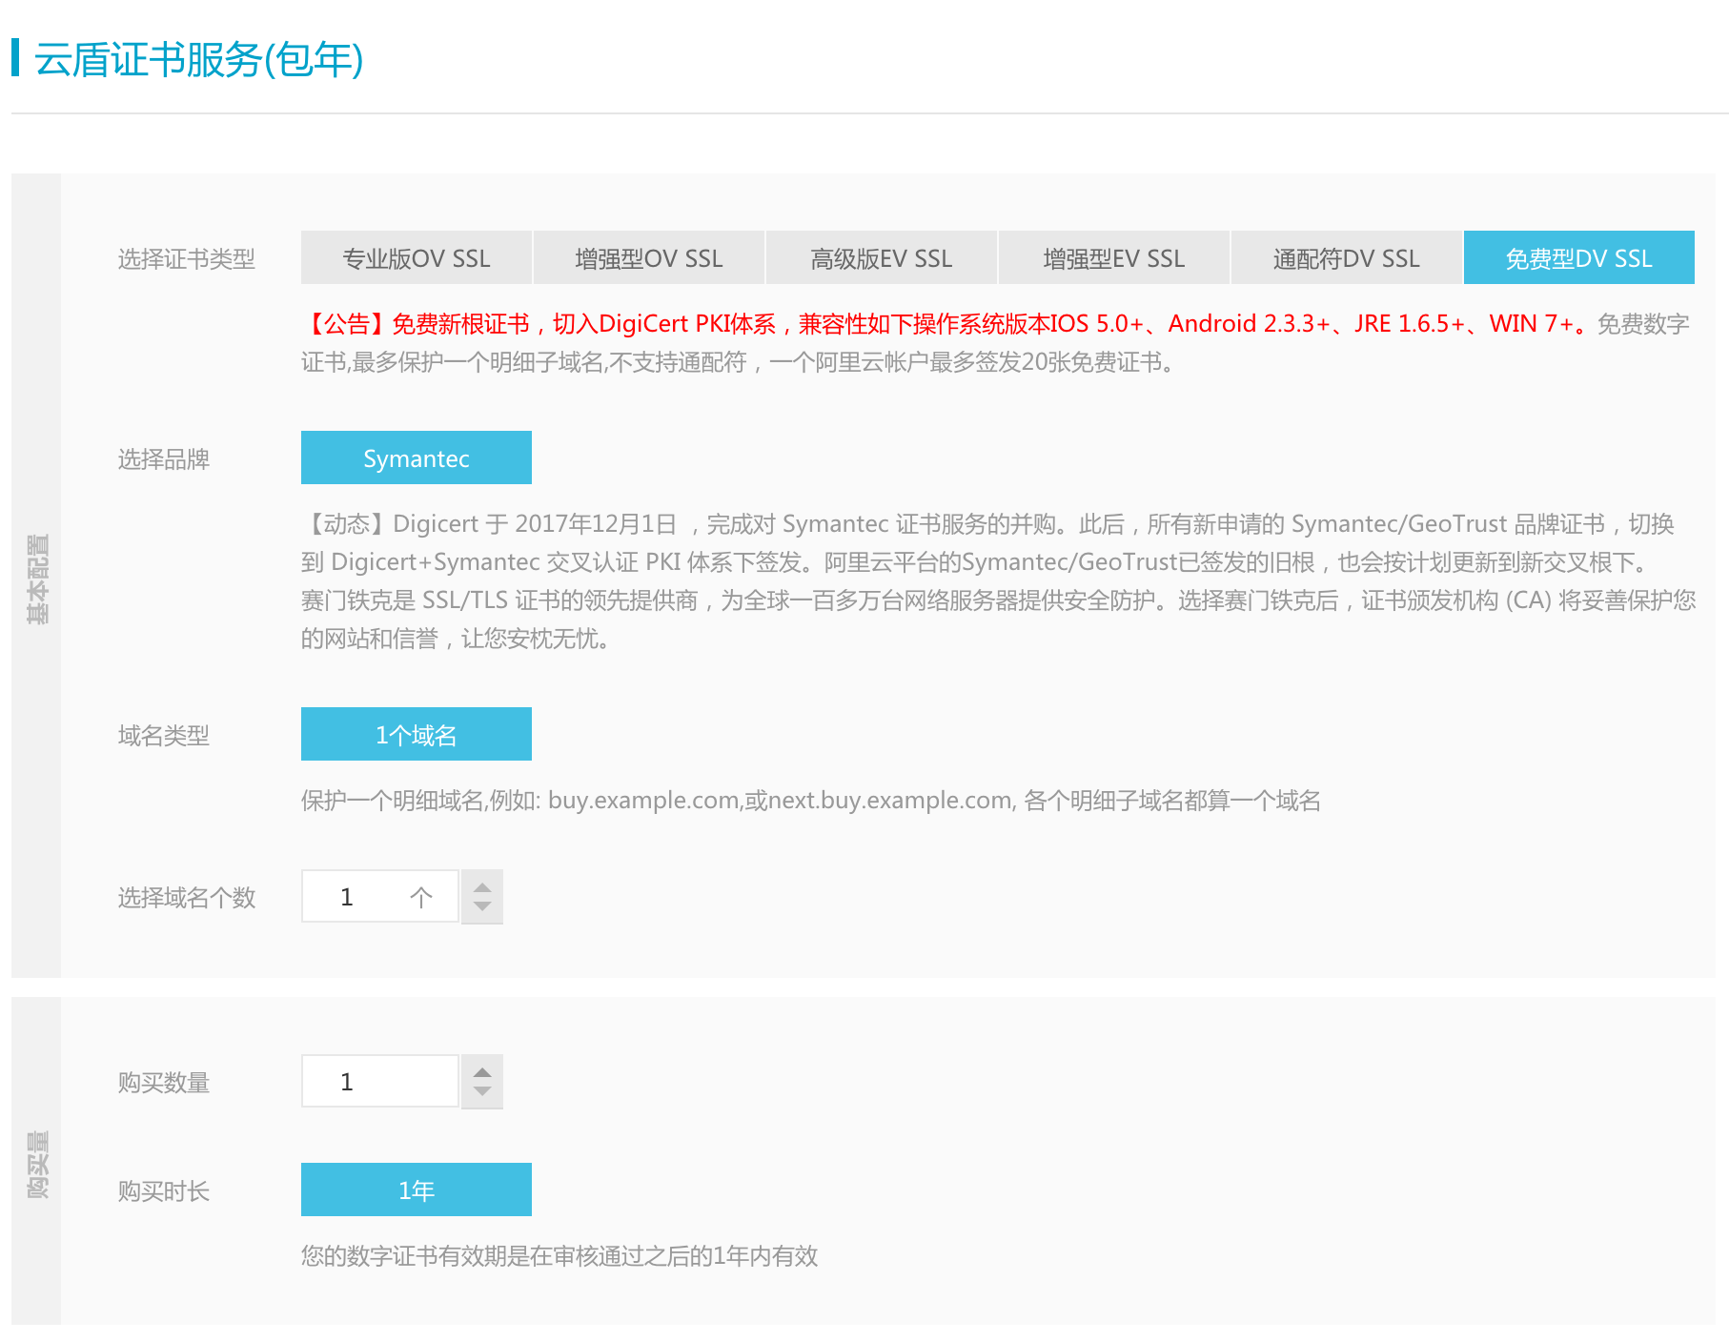1729x1342 pixels.
Task: Click the 个 unit in domain count field
Action: 420,897
